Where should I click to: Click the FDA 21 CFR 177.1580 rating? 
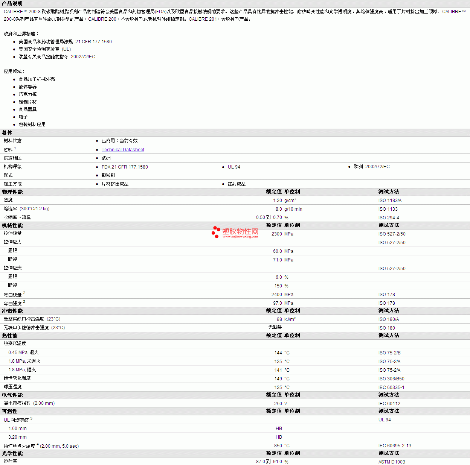point(125,167)
